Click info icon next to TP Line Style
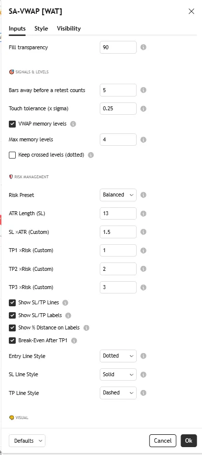202x455 pixels. point(143,393)
